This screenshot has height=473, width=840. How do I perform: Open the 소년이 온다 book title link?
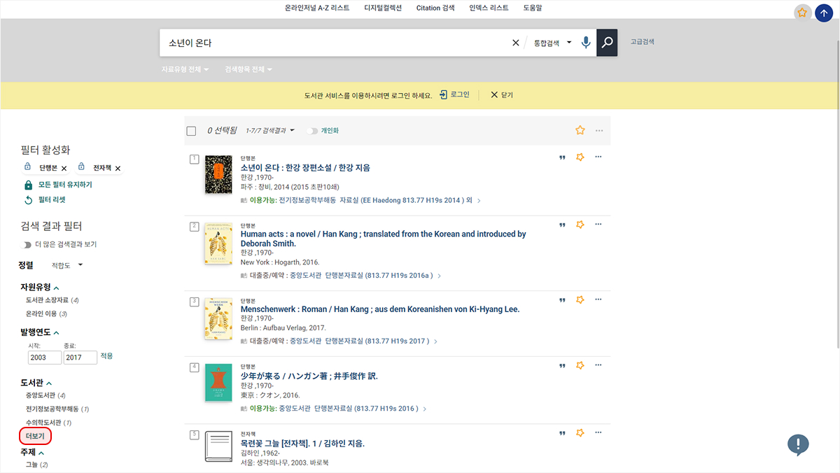click(305, 167)
